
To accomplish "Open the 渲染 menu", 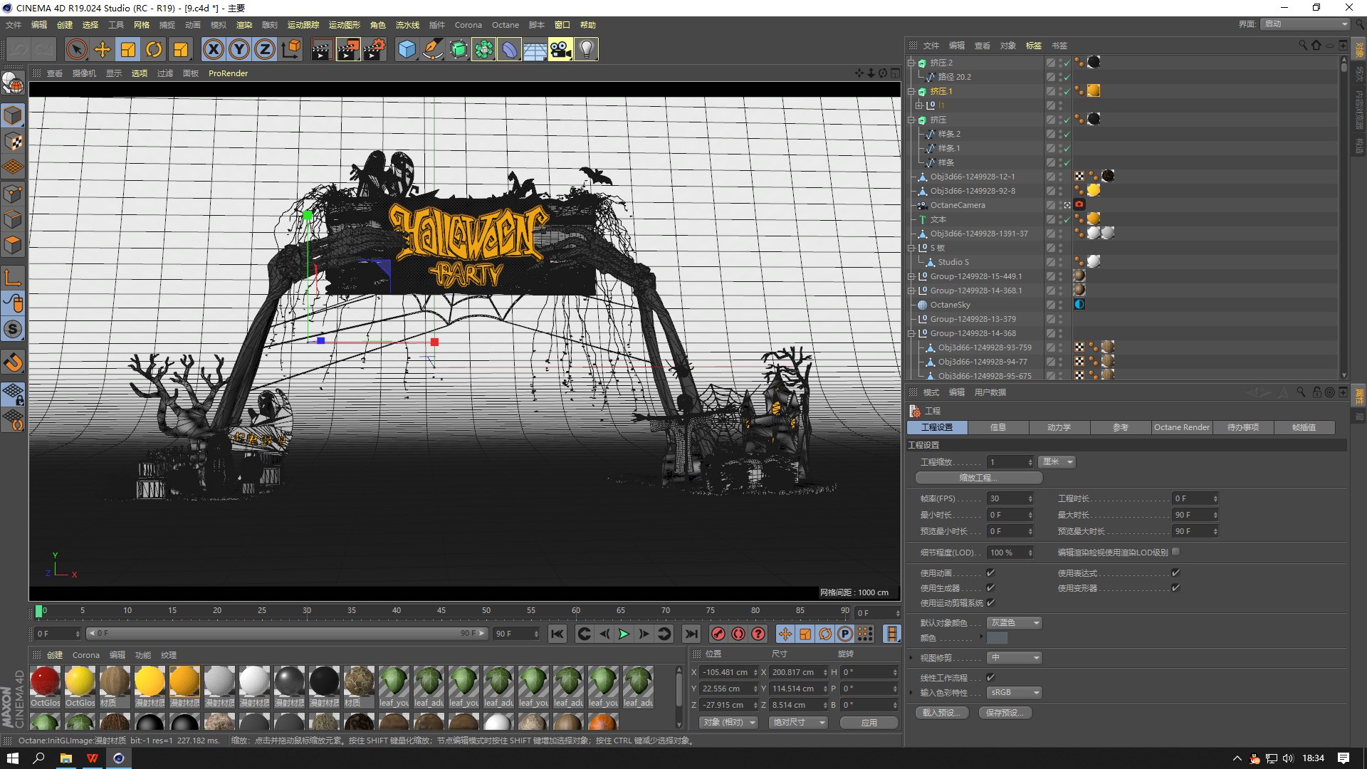I will [x=244, y=25].
